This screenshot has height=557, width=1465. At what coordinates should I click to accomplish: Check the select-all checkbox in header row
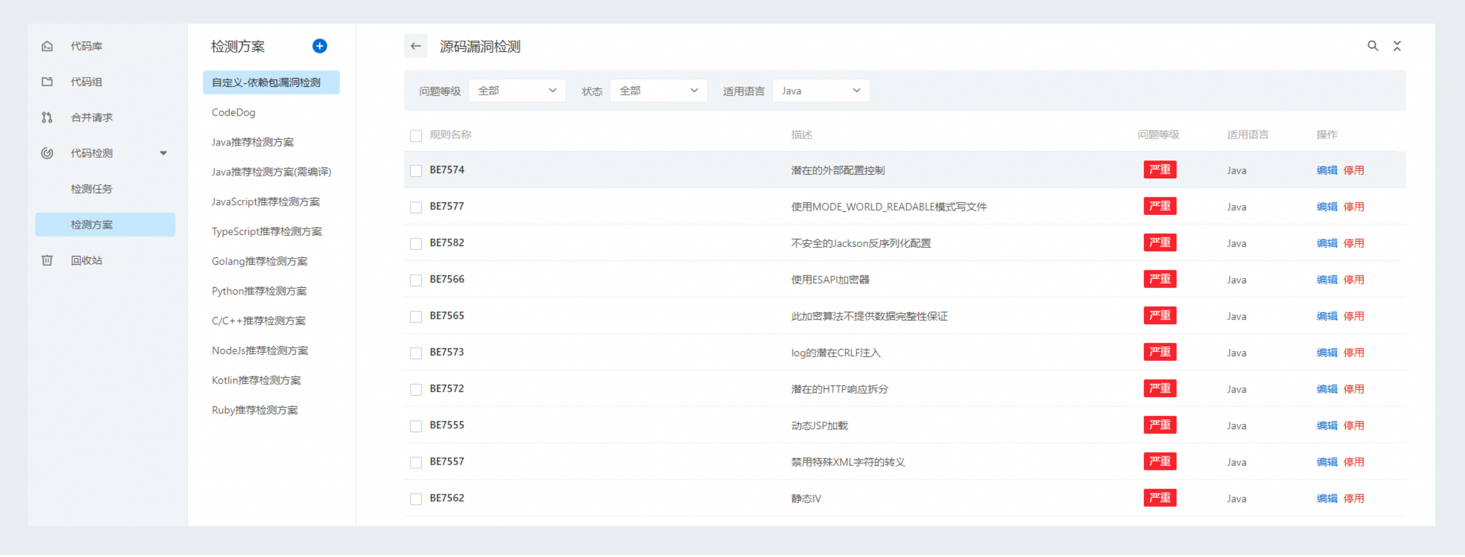(416, 136)
